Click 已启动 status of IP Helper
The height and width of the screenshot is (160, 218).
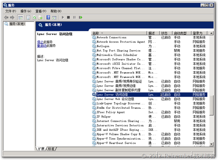pos(166,117)
